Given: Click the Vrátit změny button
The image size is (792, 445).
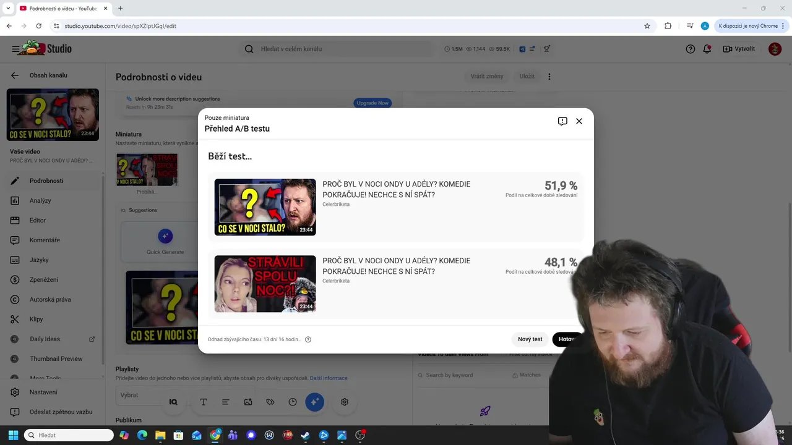Looking at the screenshot, I should [487, 77].
